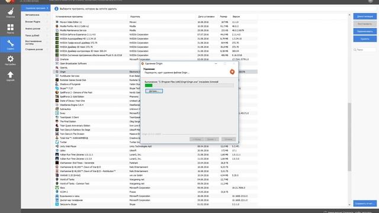The width and height of the screenshot is (379, 213).
Task: Click the Cancel (Отмена) button in Origin dialog
Action: click(229, 140)
